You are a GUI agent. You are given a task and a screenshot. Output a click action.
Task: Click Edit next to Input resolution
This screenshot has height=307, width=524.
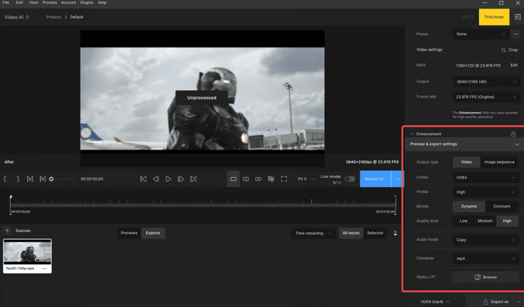(513, 65)
